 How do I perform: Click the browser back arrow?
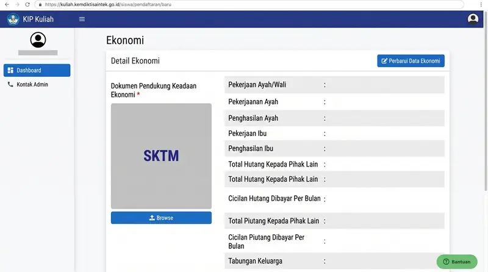7,4
